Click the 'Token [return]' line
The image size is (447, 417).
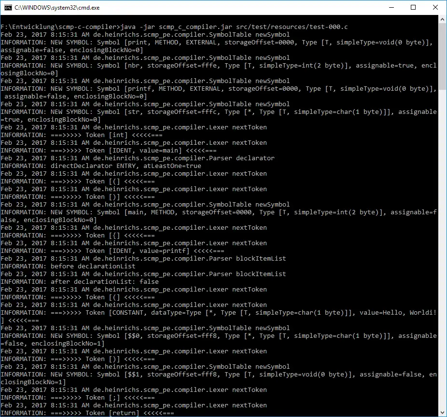click(x=87, y=413)
